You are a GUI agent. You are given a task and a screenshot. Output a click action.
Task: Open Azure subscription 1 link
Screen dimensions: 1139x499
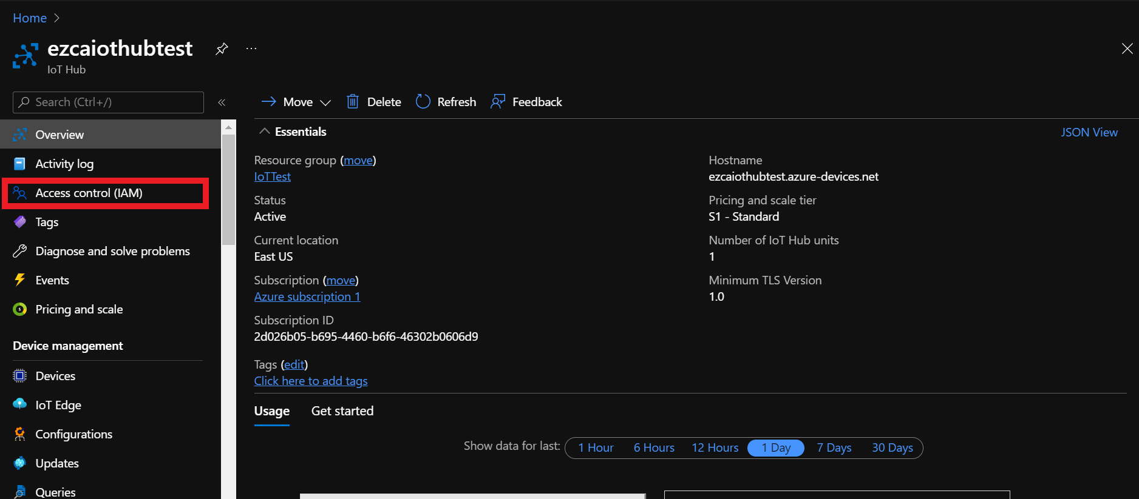point(307,296)
